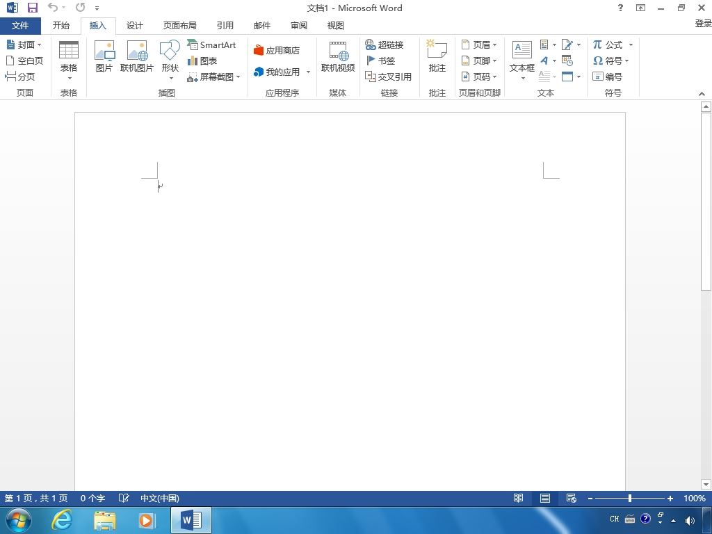This screenshot has width=712, height=534.
Task: Open the Table (表格) insert grid
Action: (x=69, y=60)
